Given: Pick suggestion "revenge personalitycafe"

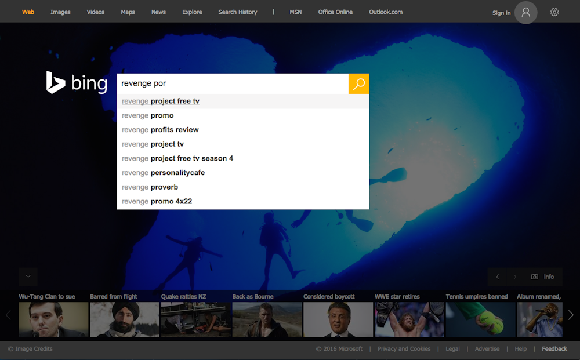Looking at the screenshot, I should click(243, 173).
